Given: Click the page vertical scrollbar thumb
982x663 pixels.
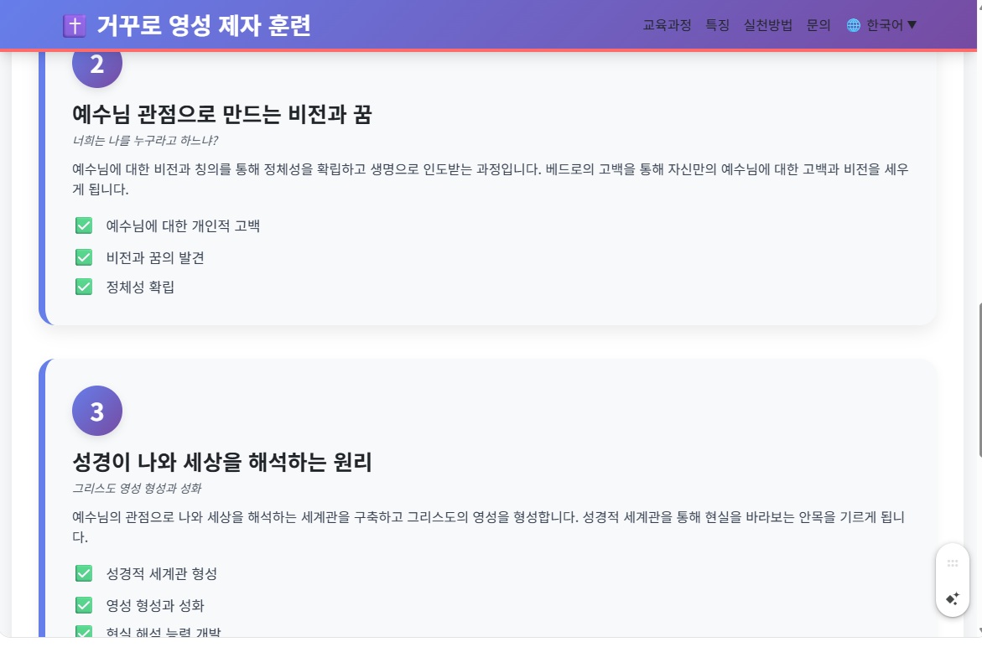Looking at the screenshot, I should pyautogui.click(x=979, y=380).
